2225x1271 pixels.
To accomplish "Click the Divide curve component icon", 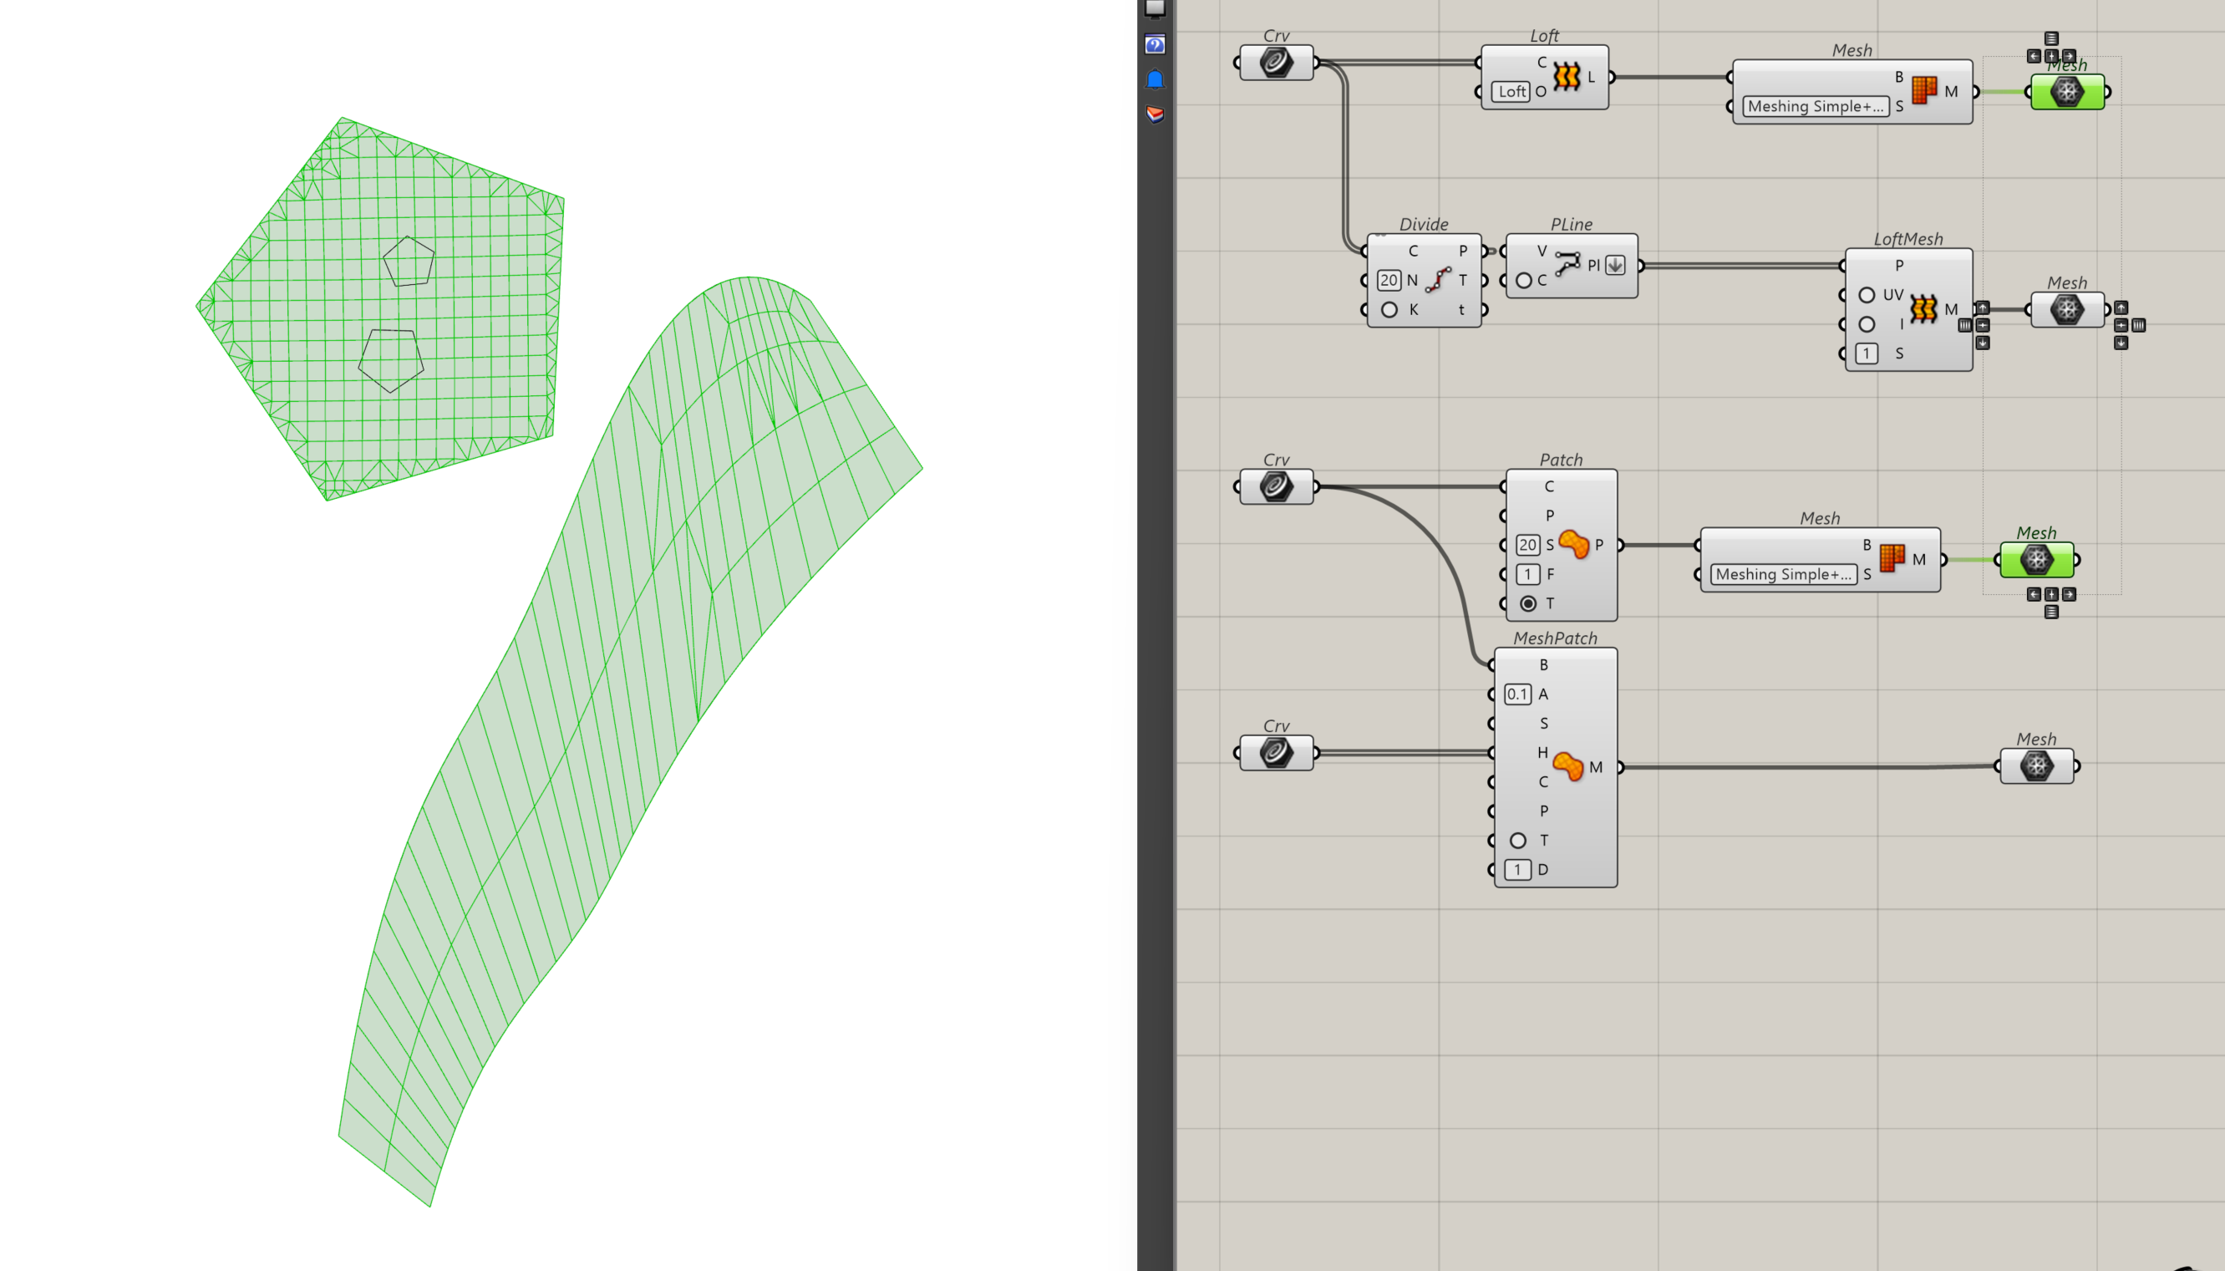I will [1438, 280].
